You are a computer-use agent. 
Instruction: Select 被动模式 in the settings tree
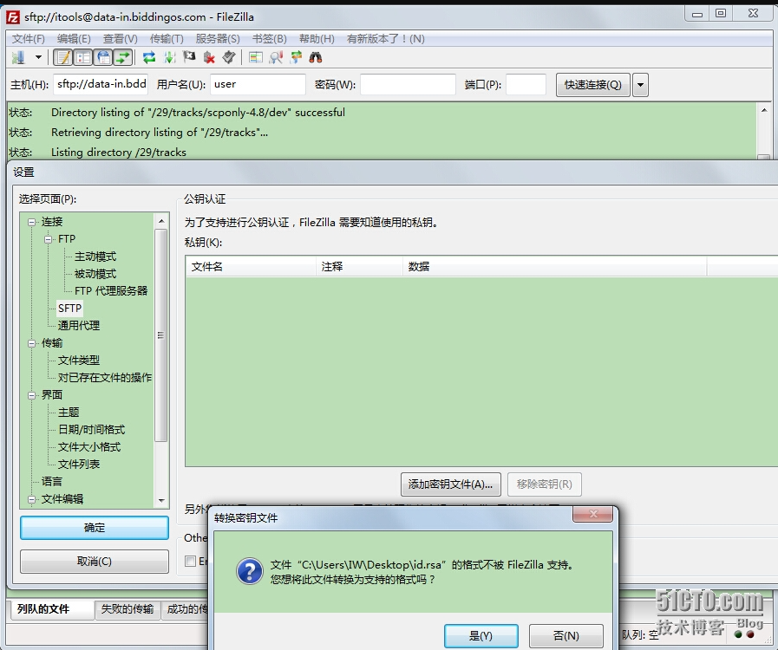(95, 274)
